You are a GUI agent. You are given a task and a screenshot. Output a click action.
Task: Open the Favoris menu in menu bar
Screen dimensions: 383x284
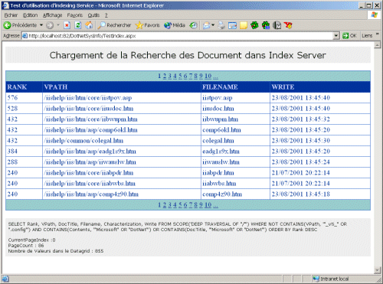pos(75,15)
